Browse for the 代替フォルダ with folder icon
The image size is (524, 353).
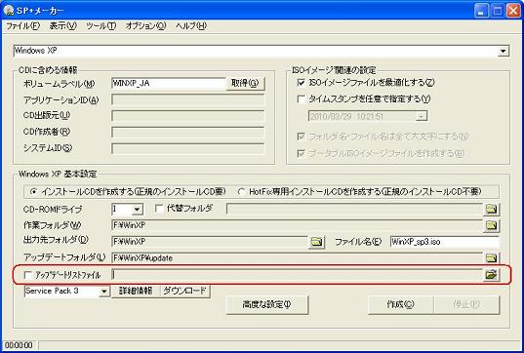coord(491,210)
